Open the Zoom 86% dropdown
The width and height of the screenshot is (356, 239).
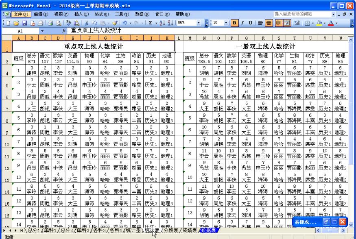tap(199, 23)
